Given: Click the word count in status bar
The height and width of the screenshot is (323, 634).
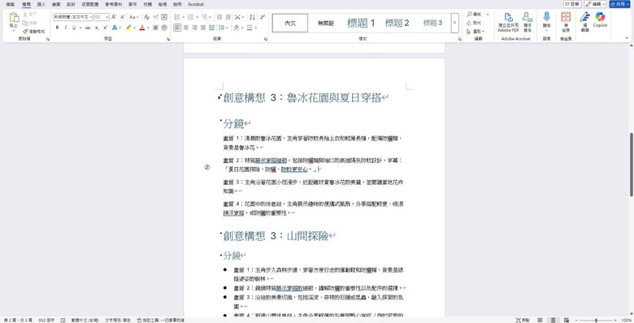Looking at the screenshot, I should [46, 320].
